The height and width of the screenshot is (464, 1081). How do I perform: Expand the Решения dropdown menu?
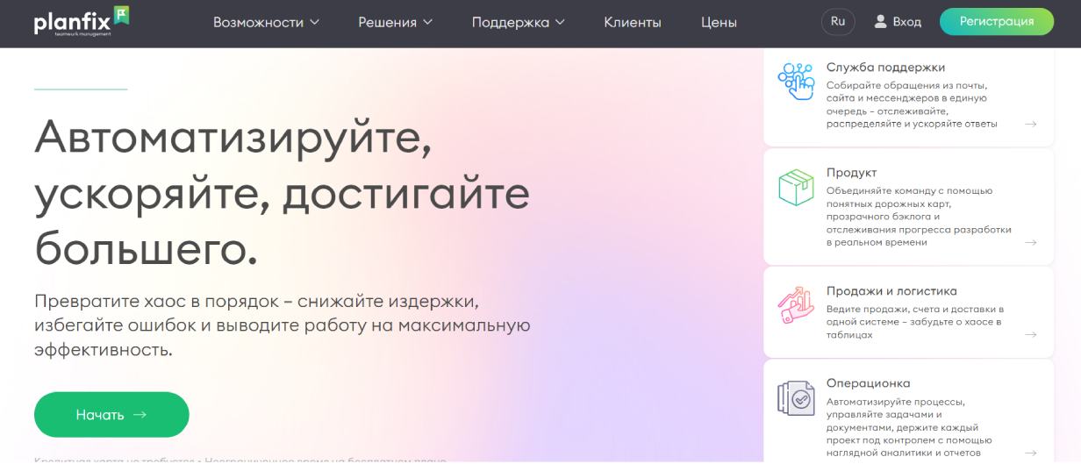coord(395,23)
